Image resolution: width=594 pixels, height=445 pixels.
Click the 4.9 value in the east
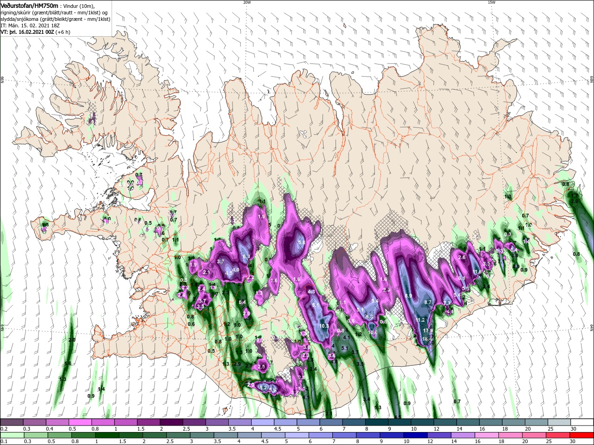tap(516, 267)
